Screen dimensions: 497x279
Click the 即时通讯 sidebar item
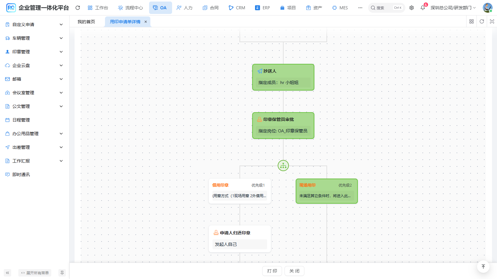34,175
